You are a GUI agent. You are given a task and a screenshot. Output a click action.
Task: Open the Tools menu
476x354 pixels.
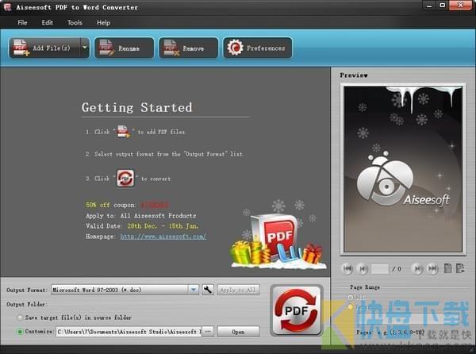click(x=75, y=22)
